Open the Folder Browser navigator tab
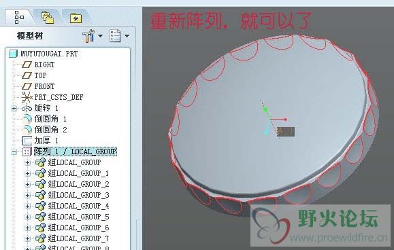 click(x=47, y=18)
